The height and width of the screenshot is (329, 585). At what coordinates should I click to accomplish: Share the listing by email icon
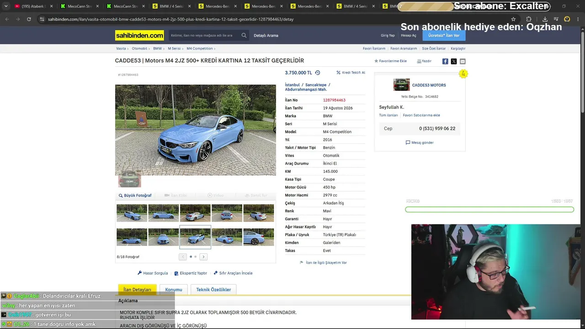click(463, 61)
